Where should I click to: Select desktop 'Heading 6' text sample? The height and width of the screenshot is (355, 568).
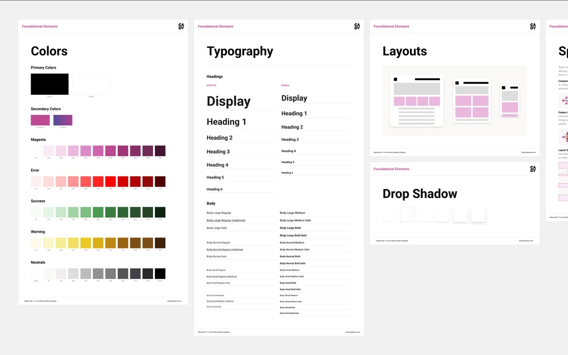215,189
